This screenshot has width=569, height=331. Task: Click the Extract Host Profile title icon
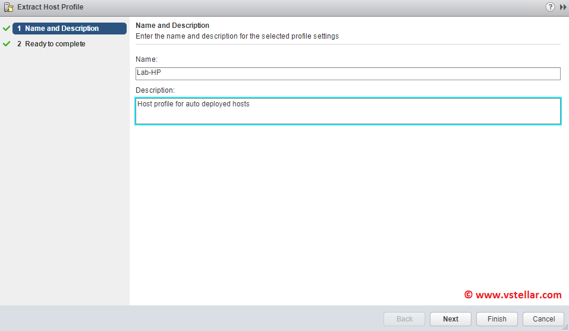pos(8,7)
